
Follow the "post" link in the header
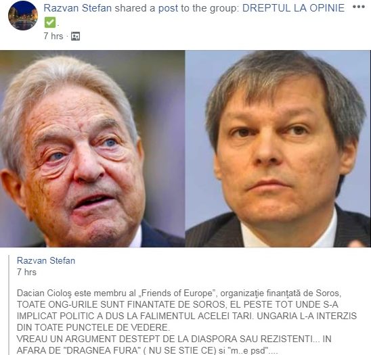click(x=168, y=9)
